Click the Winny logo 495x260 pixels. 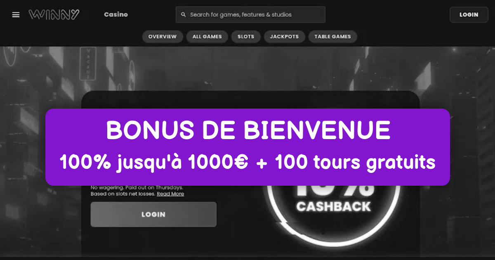[x=54, y=14]
